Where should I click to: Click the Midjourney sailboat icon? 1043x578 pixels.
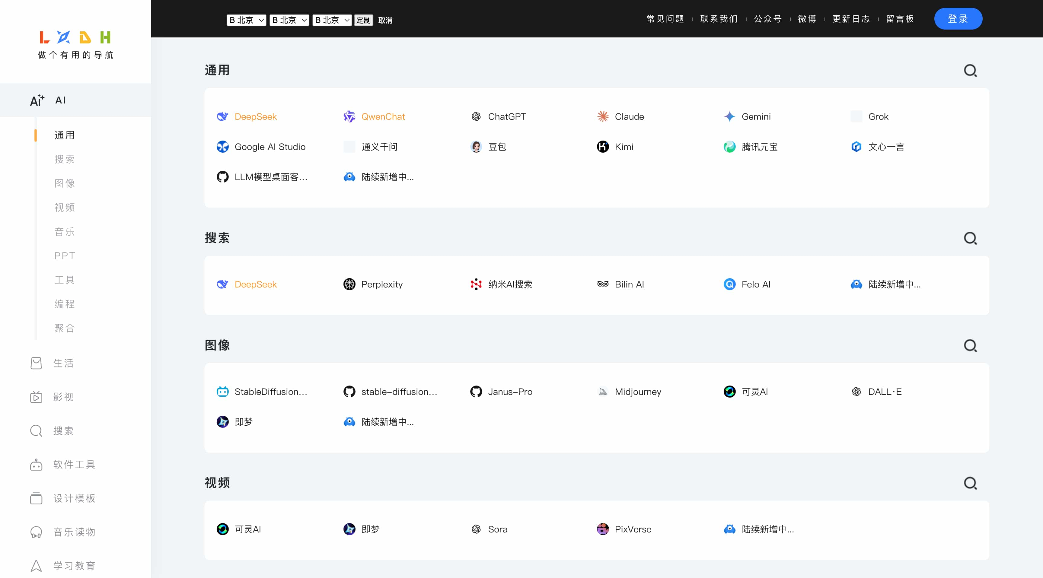coord(602,391)
